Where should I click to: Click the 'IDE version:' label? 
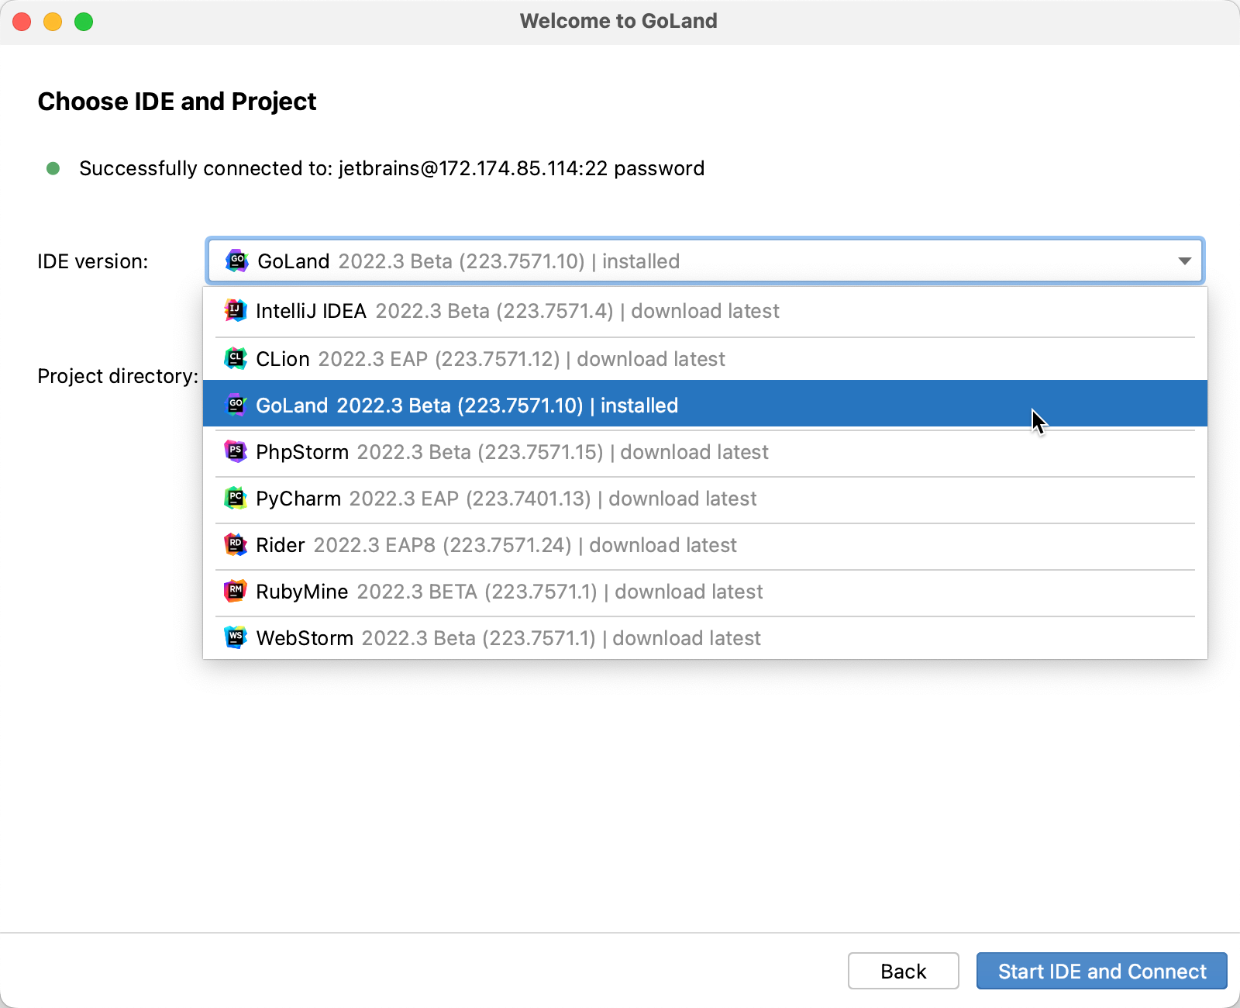coord(93,261)
